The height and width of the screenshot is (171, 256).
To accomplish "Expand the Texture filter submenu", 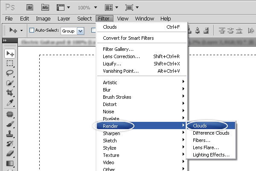I will point(142,155).
